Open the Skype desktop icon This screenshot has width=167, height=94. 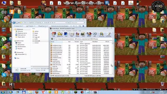(4, 76)
